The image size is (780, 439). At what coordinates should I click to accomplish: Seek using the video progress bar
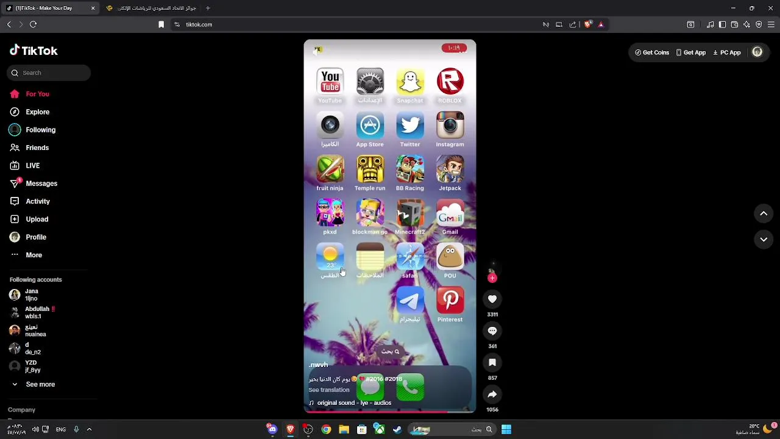[390, 412]
